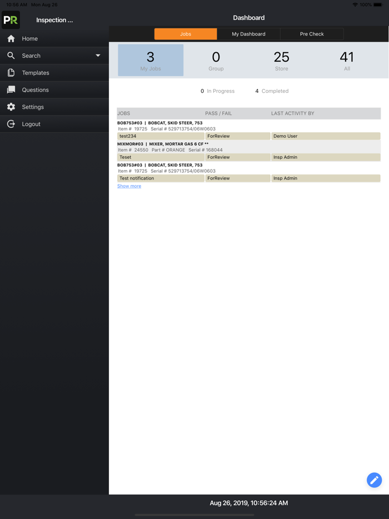Click the Settings gear icon
Image resolution: width=389 pixels, height=519 pixels.
click(11, 107)
